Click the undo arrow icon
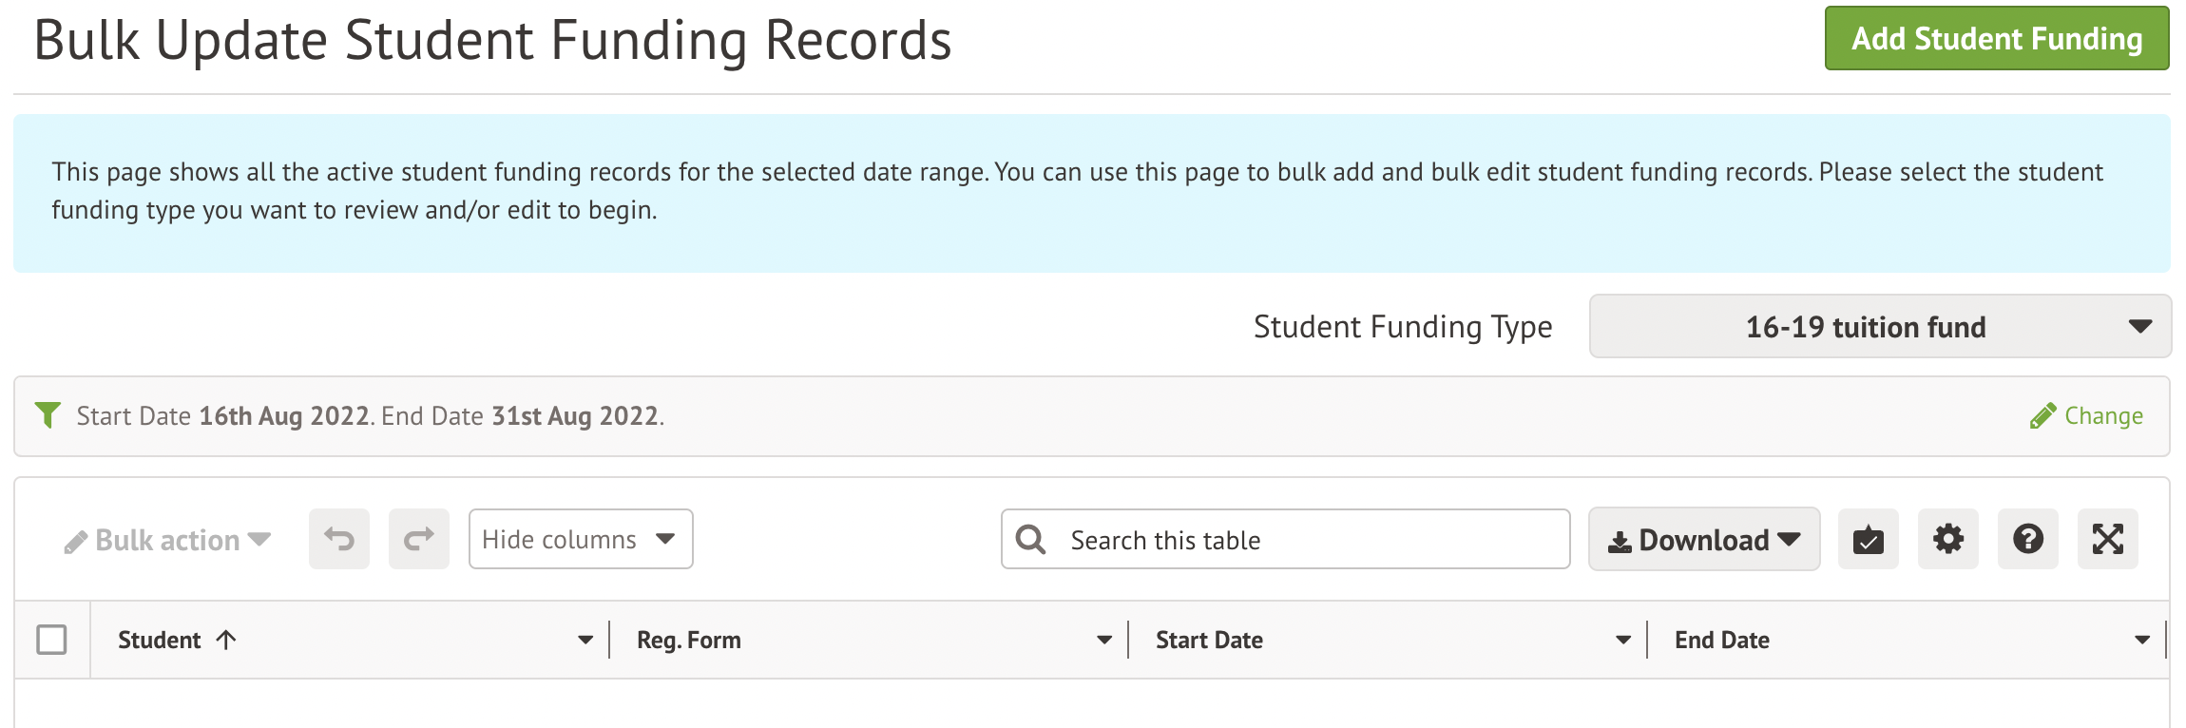The height and width of the screenshot is (728, 2186). click(x=339, y=539)
